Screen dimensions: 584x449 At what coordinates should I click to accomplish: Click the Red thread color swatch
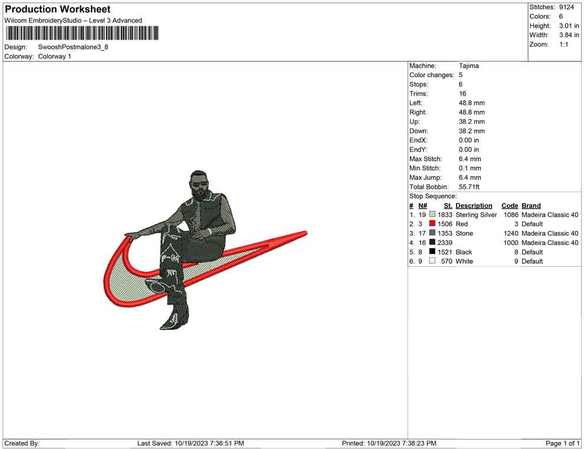[432, 223]
